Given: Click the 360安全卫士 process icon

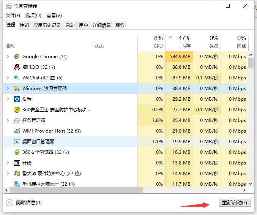Looking at the screenshot, I should [x=17, y=110].
